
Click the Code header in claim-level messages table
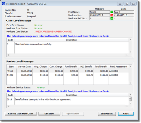point(11,40)
